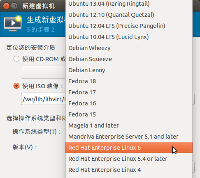The width and height of the screenshot is (200, 178).
Task: Click the maximize window button
Action: click(14, 6)
